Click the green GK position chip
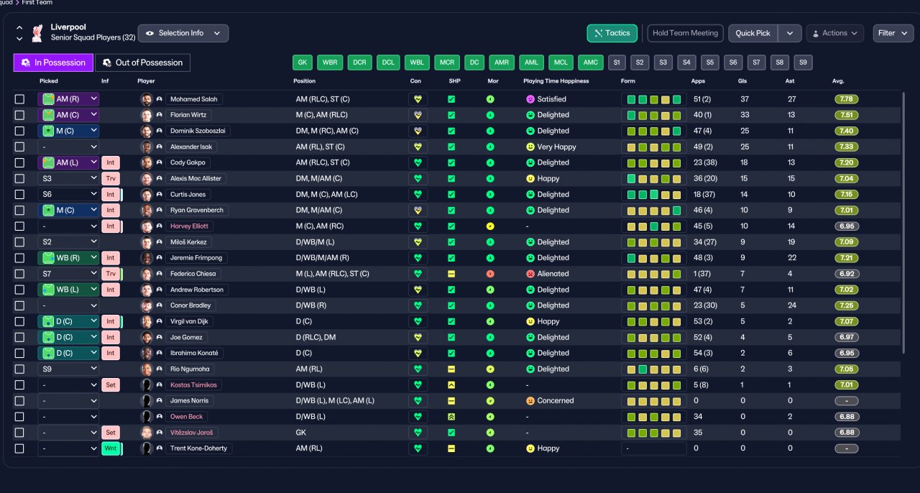Image resolution: width=920 pixels, height=493 pixels. click(303, 63)
